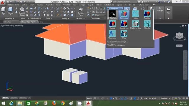
Task: Activate the Section Plane tool
Action: point(81,12)
